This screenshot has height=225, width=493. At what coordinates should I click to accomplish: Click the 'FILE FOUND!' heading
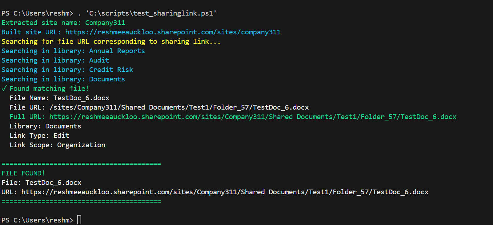pyautogui.click(x=23, y=173)
